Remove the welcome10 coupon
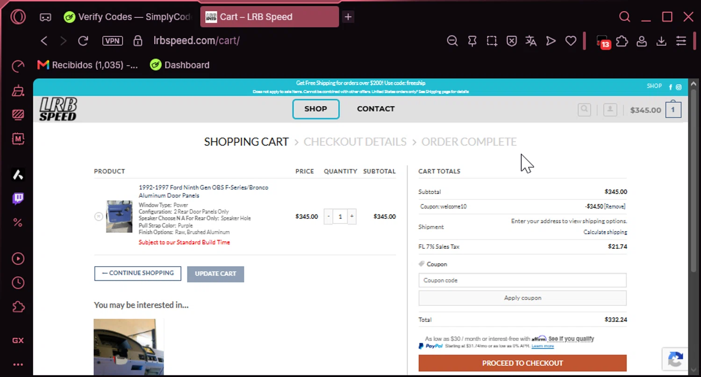The width and height of the screenshot is (701, 377). pos(615,206)
